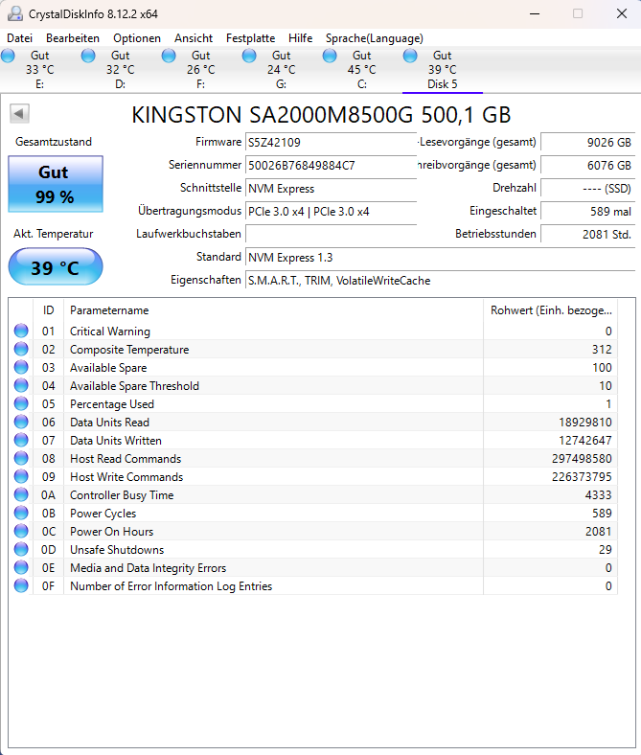Click the status circle for Unsafe Shutdowns
Image resolution: width=641 pixels, height=755 pixels.
point(21,549)
